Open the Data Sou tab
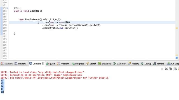179x100 pixels. (106, 64)
